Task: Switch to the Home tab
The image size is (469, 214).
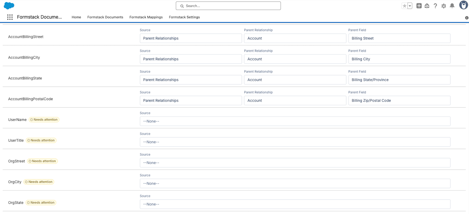Action: click(x=76, y=17)
